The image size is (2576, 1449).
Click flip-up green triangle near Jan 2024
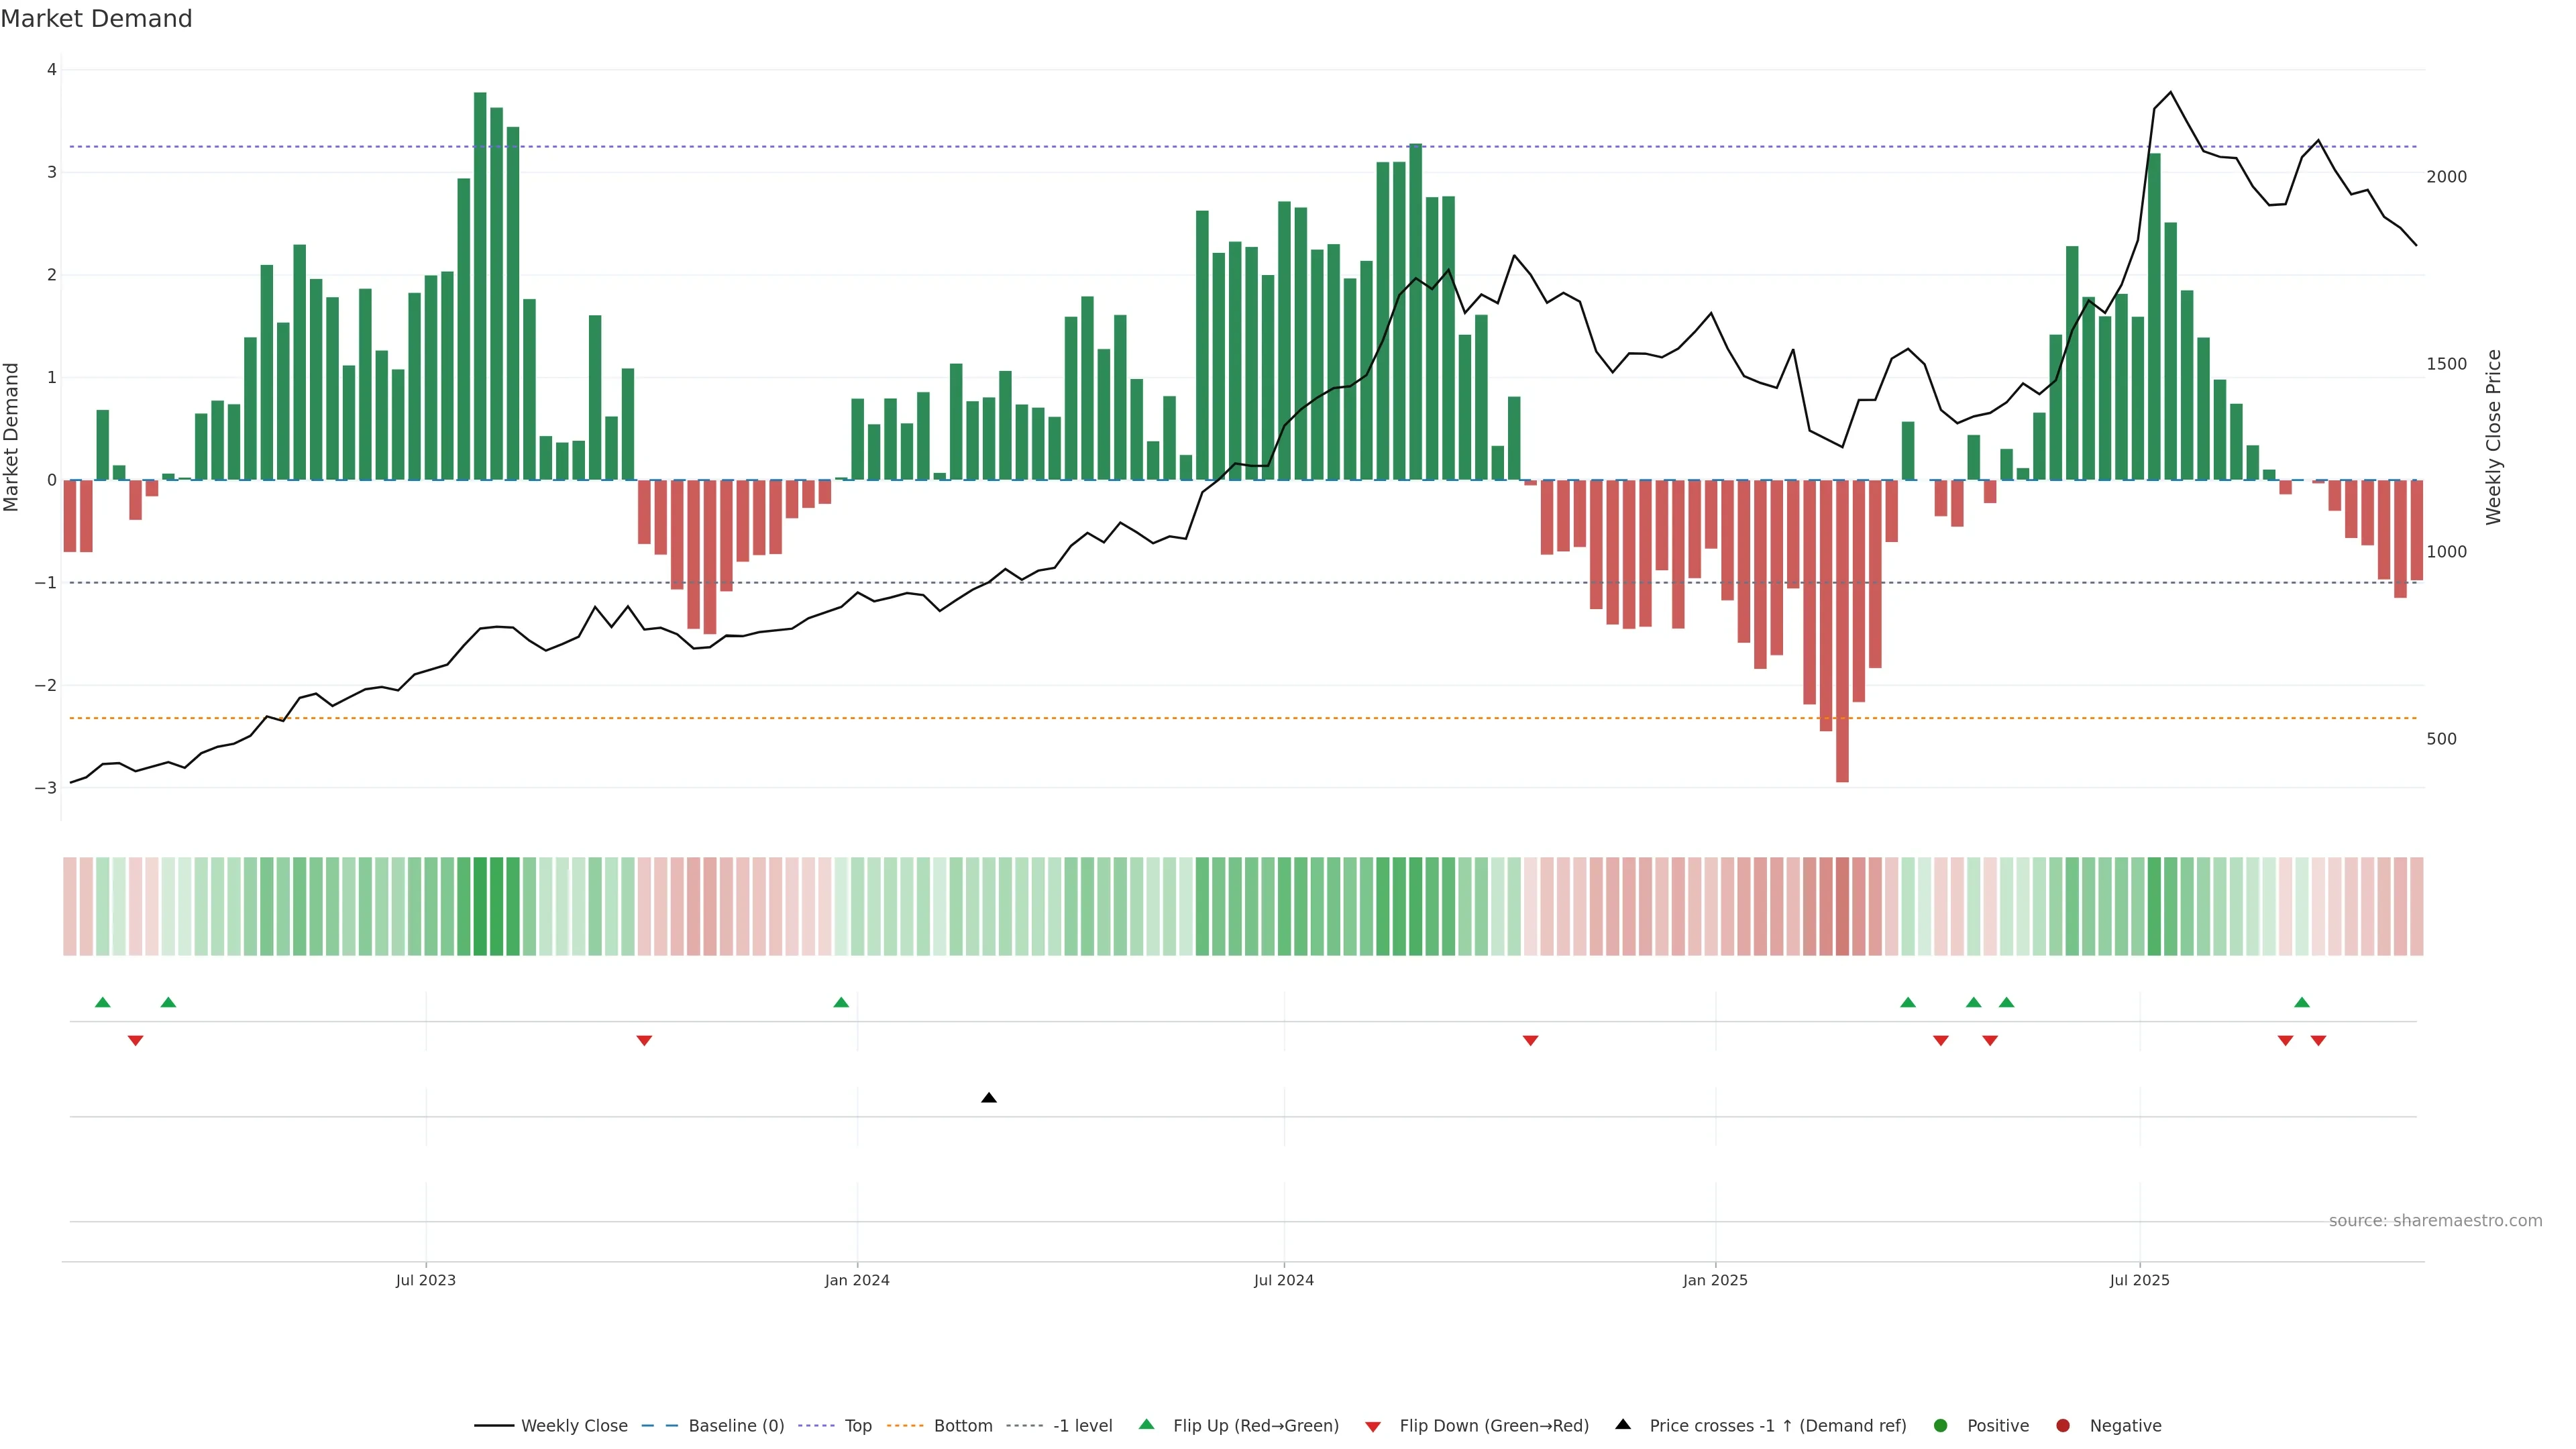click(841, 1003)
